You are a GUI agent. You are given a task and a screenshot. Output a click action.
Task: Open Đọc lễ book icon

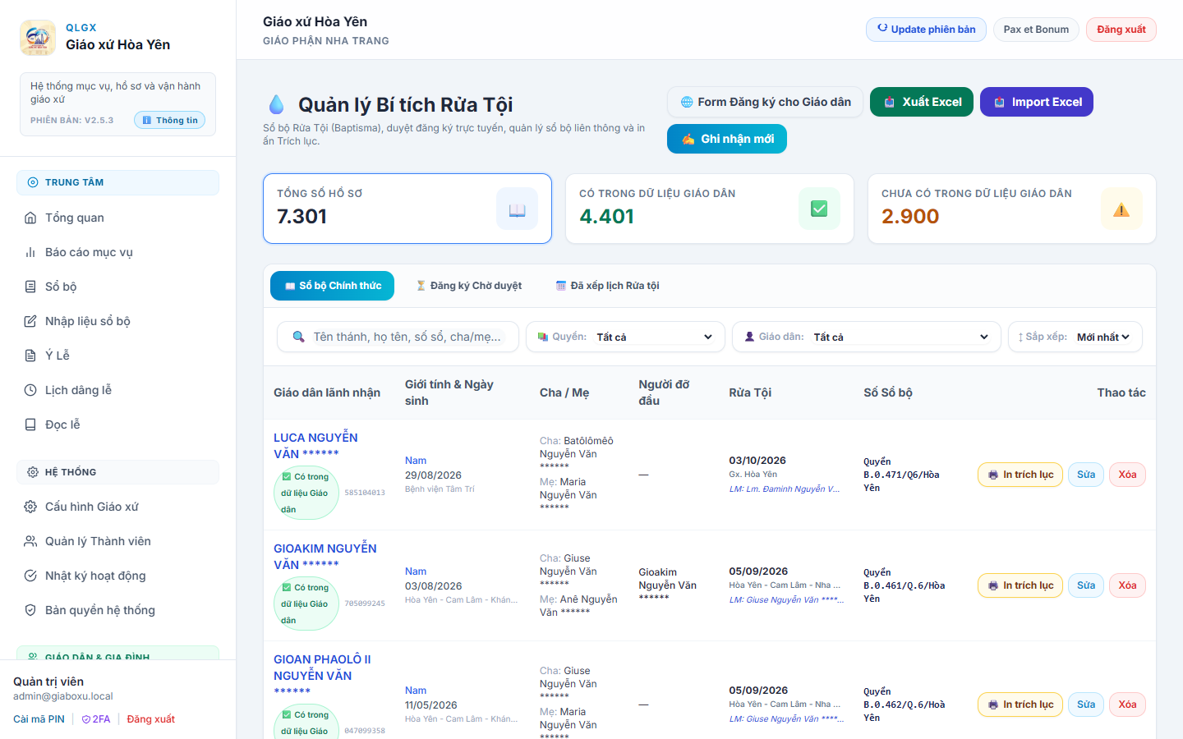pos(30,425)
